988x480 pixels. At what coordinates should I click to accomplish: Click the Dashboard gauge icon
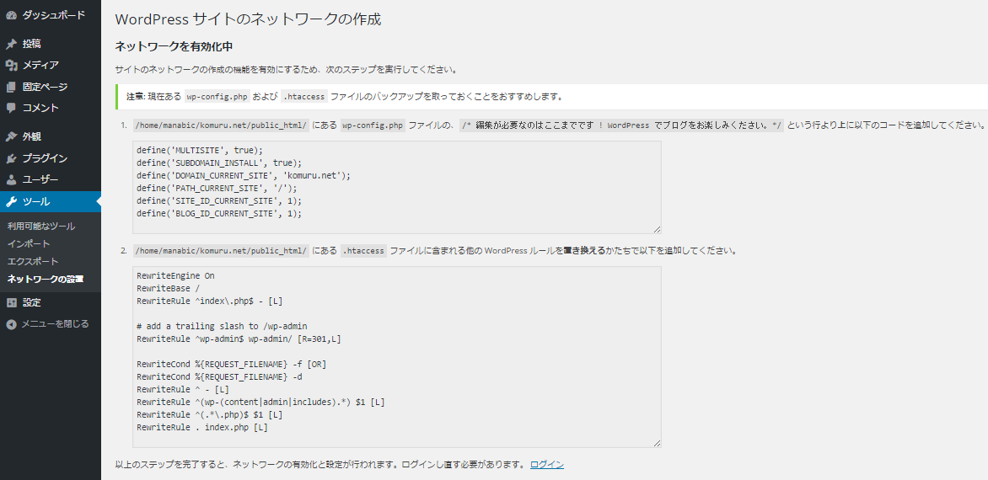pyautogui.click(x=11, y=15)
